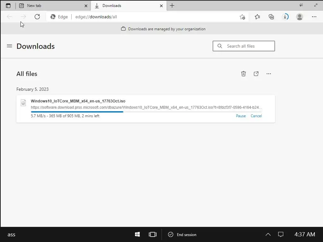Click the 4:37 AM clock
The width and height of the screenshot is (323, 242).
click(305, 234)
